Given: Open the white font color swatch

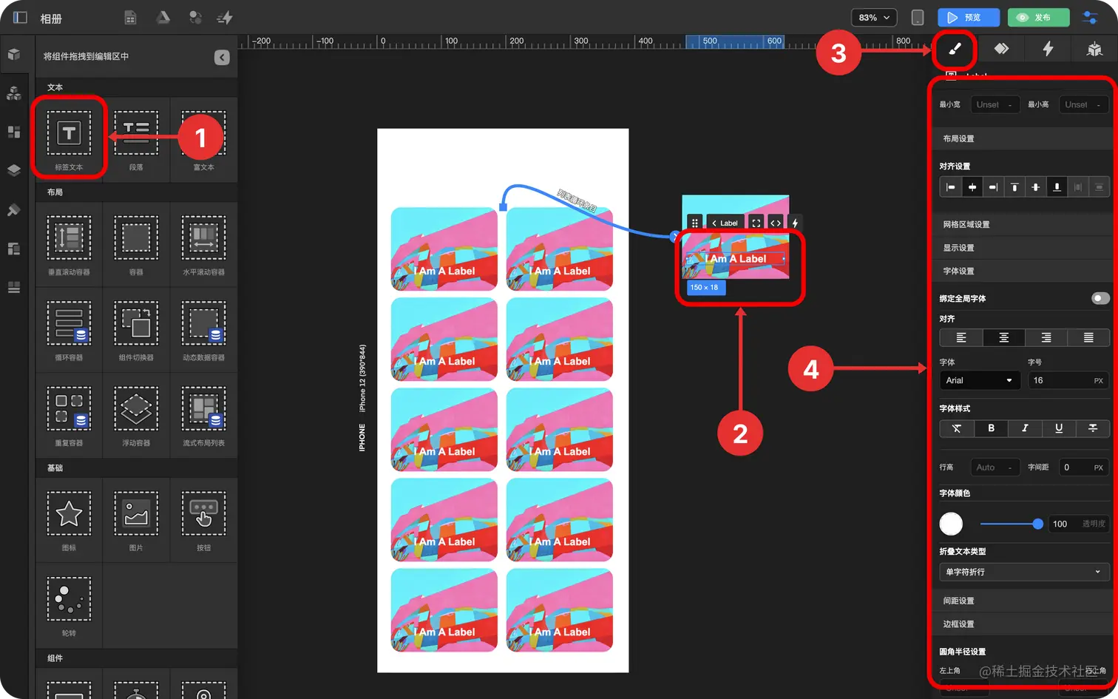Looking at the screenshot, I should 951,524.
